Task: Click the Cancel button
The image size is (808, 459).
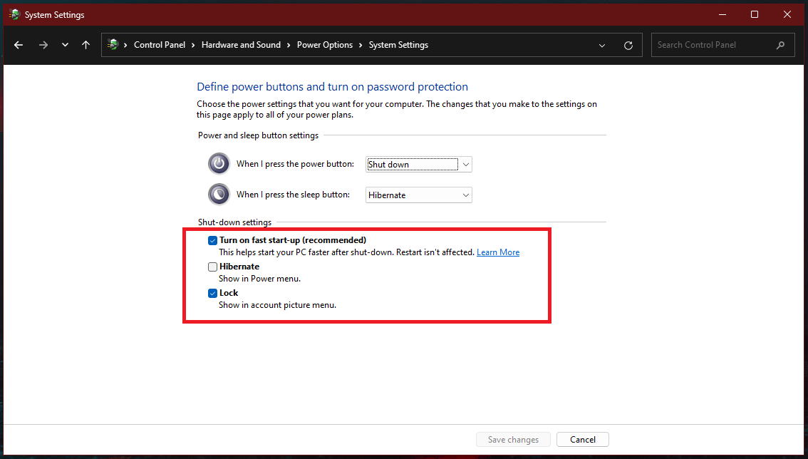Action: click(x=583, y=440)
